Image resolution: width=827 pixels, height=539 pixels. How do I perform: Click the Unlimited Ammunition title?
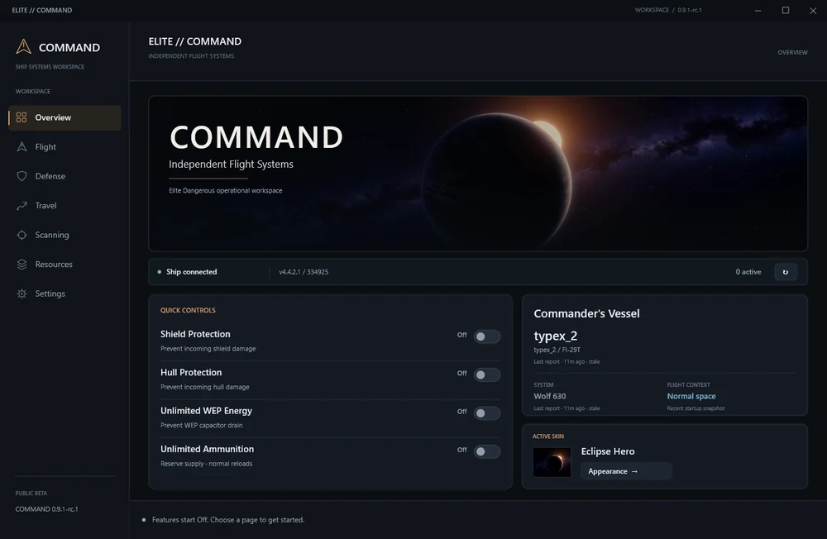(207, 449)
